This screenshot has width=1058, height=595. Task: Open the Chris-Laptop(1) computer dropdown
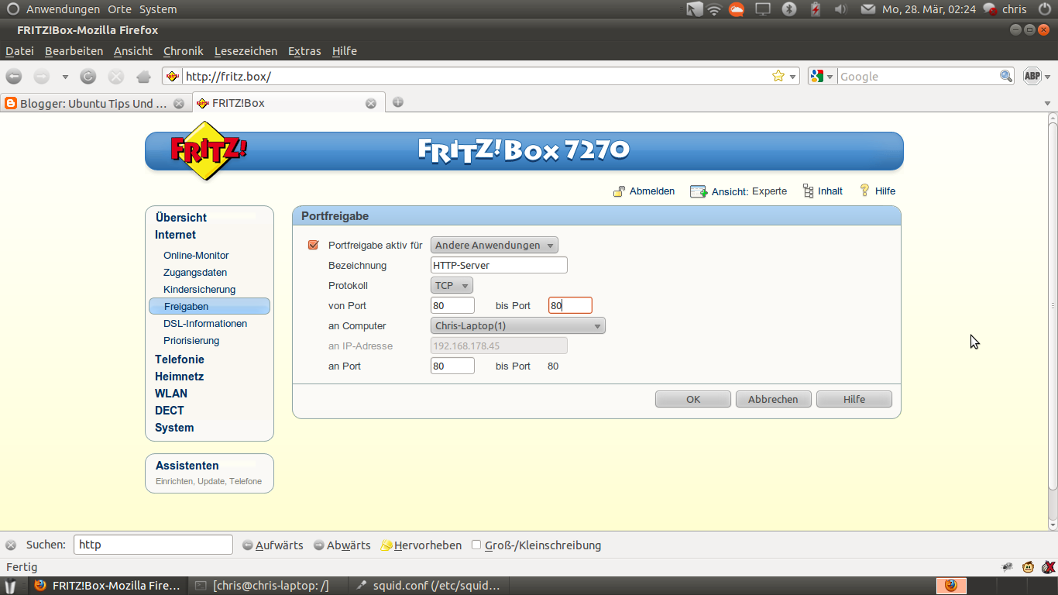click(518, 325)
